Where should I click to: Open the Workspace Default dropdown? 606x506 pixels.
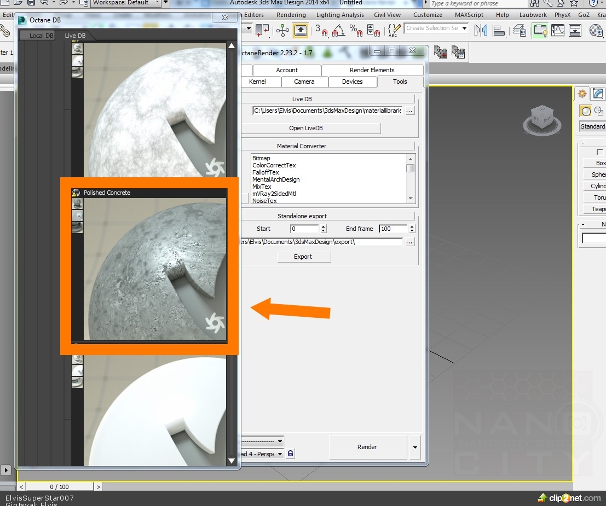125,3
